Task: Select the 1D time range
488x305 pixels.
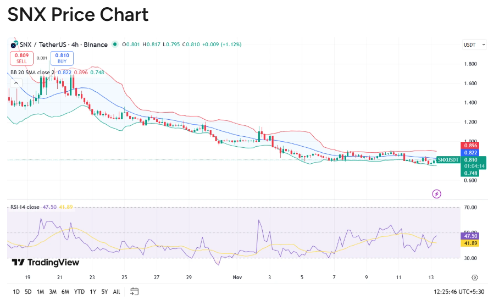Action: (x=16, y=292)
